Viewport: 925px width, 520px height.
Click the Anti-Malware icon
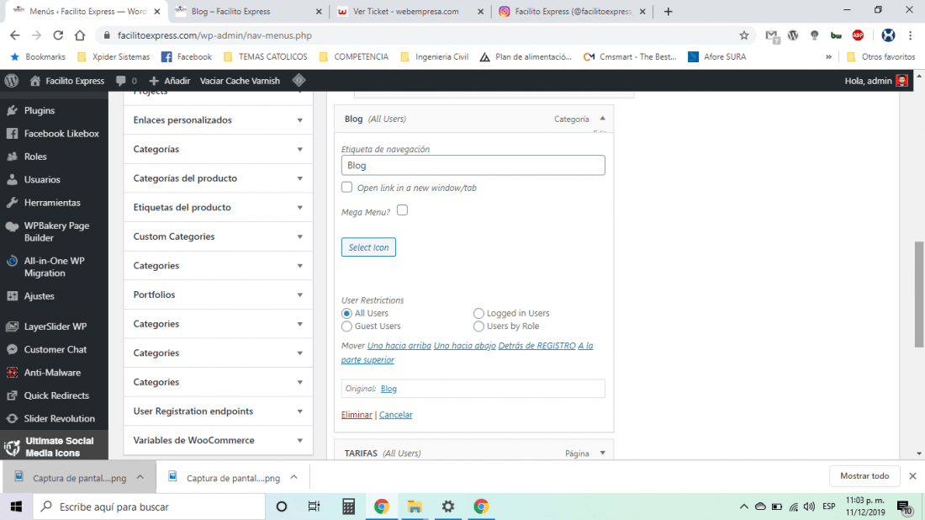[12, 373]
